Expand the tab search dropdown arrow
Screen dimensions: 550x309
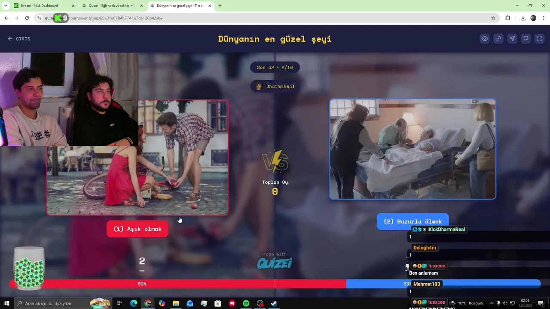pos(6,6)
